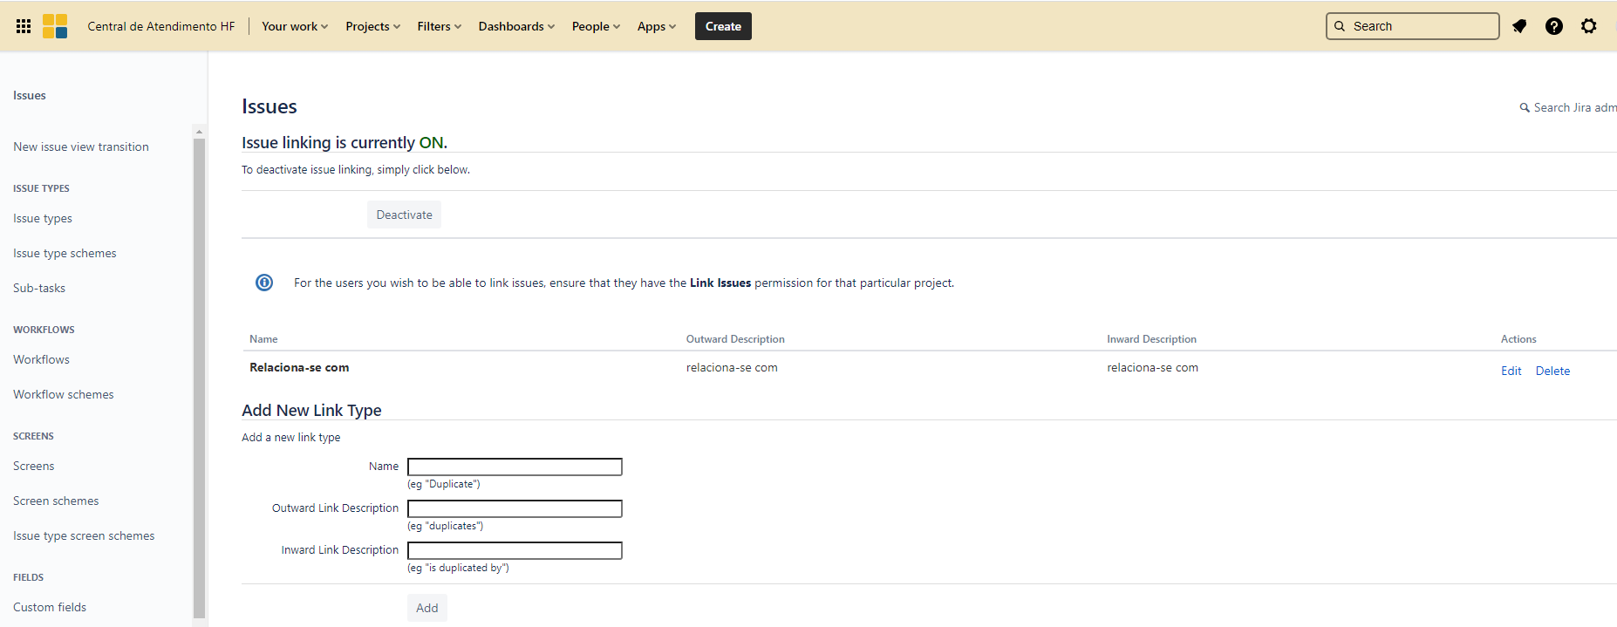Open the settings gear icon
This screenshot has width=1617, height=627.
click(x=1589, y=26)
